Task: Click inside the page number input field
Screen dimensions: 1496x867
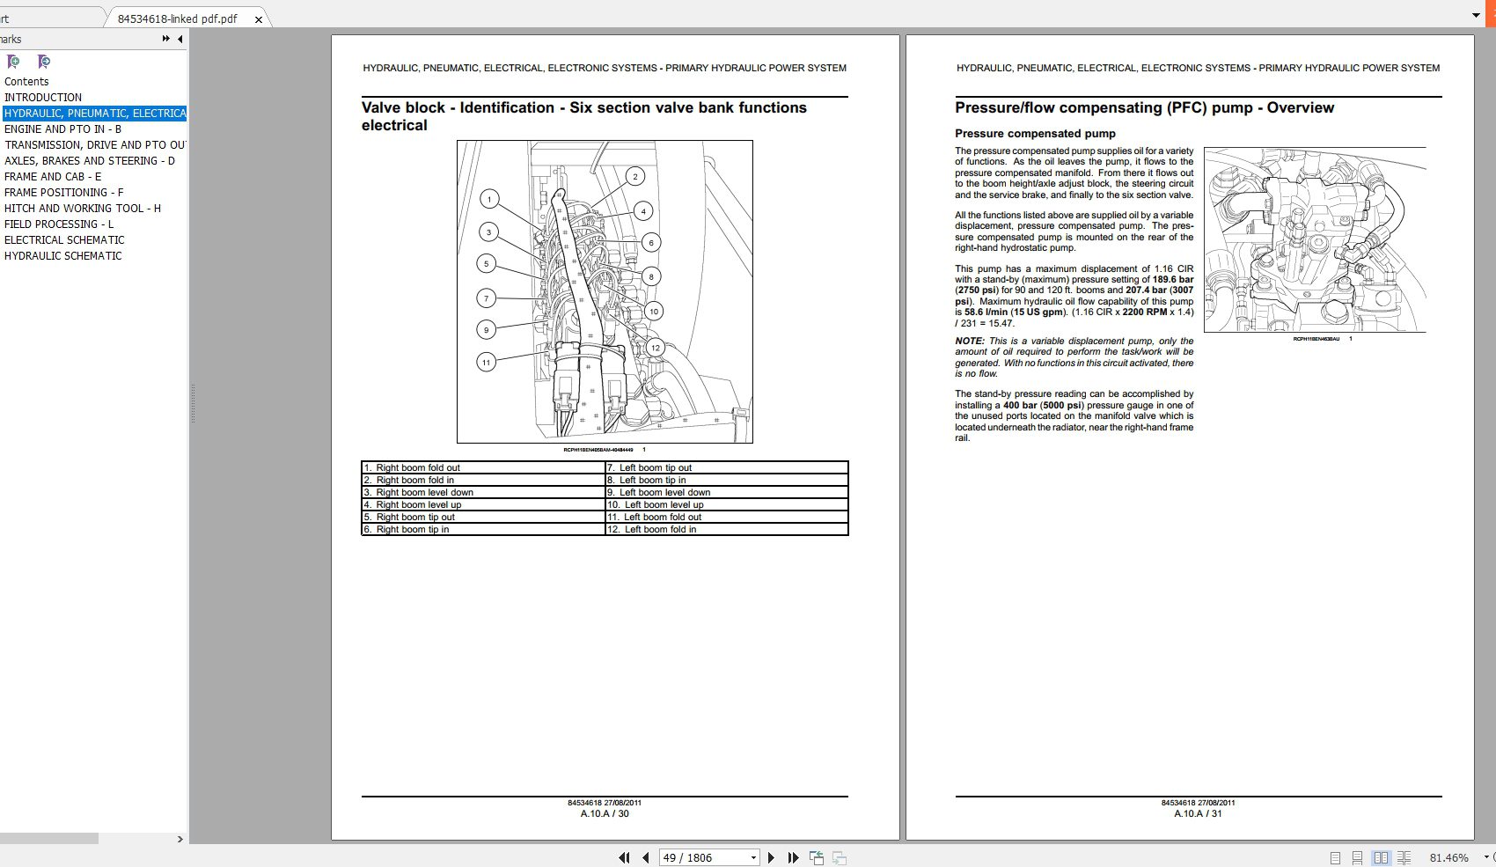Action: coord(695,856)
